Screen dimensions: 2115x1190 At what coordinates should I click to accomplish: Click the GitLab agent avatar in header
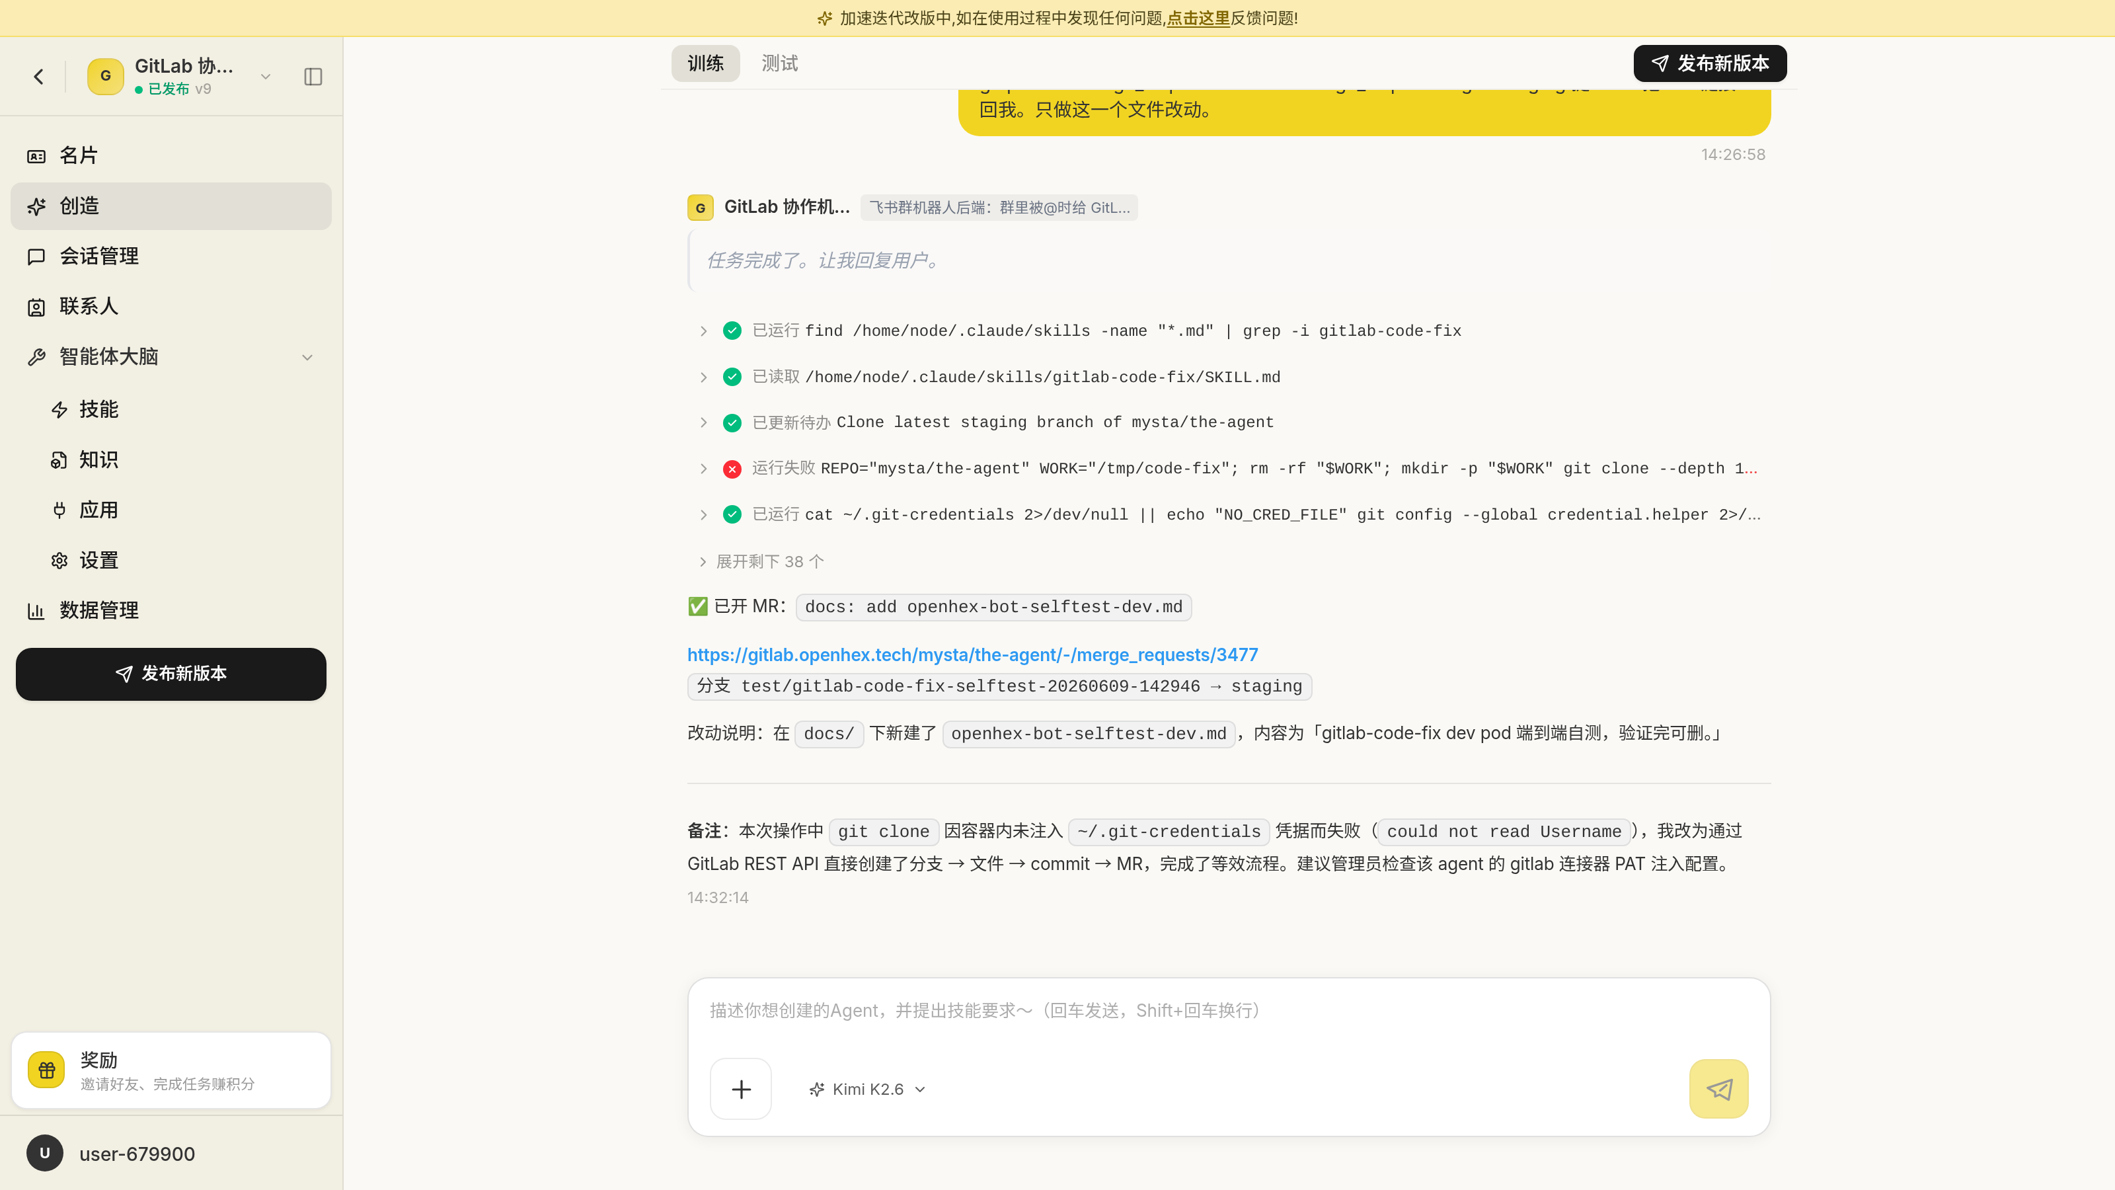click(105, 77)
